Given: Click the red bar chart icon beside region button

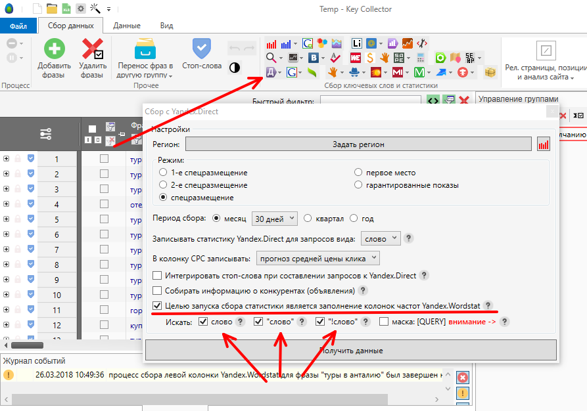Looking at the screenshot, I should [x=543, y=144].
